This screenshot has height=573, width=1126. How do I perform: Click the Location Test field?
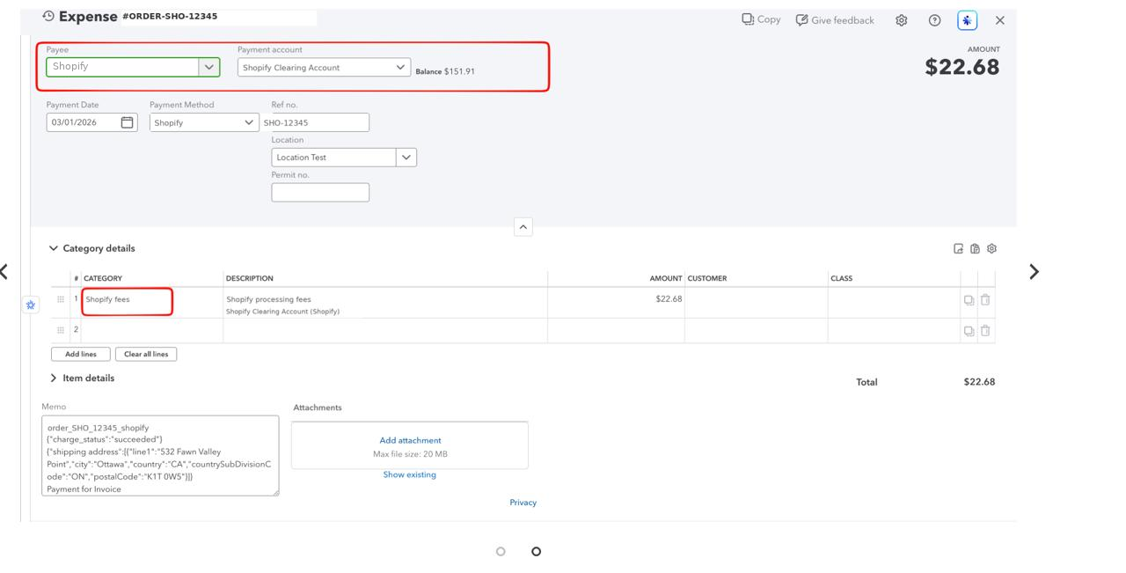click(334, 158)
